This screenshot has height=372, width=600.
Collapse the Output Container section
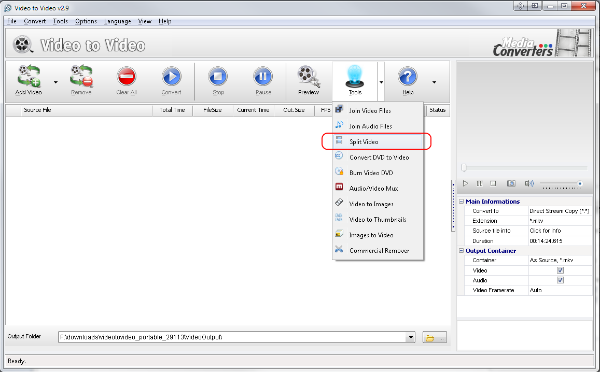click(x=461, y=251)
